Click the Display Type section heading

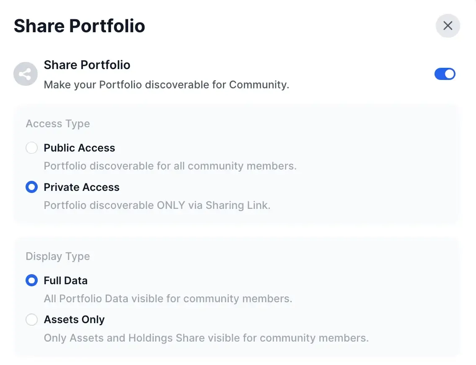(58, 256)
